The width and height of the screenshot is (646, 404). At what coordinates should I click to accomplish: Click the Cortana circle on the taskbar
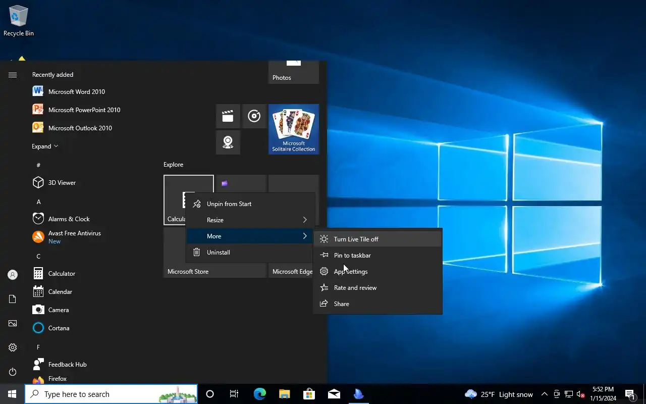pyautogui.click(x=210, y=394)
